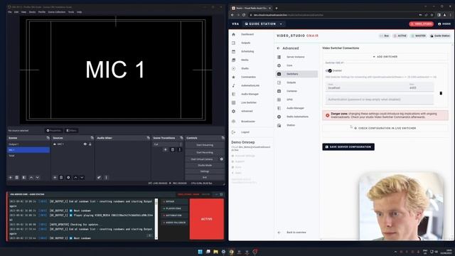Viewport: 455px width, 256px height.
Task: Open Audio Mixer three-dot menu
Action: tap(106, 177)
